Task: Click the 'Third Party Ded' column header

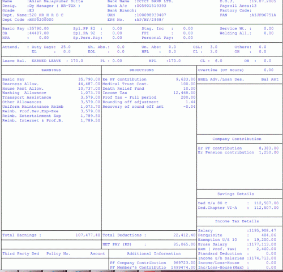Action: [x=21, y=253]
